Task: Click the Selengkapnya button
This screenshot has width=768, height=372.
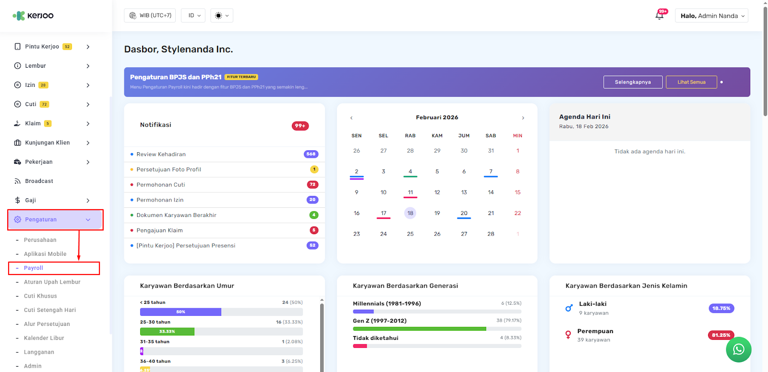Action: pyautogui.click(x=633, y=82)
